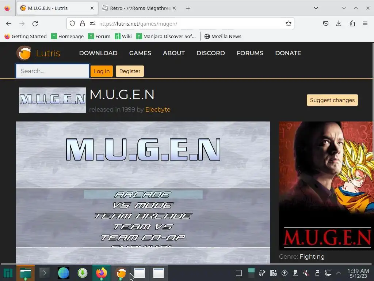Open the DOWNLOAD menu item

(x=98, y=53)
